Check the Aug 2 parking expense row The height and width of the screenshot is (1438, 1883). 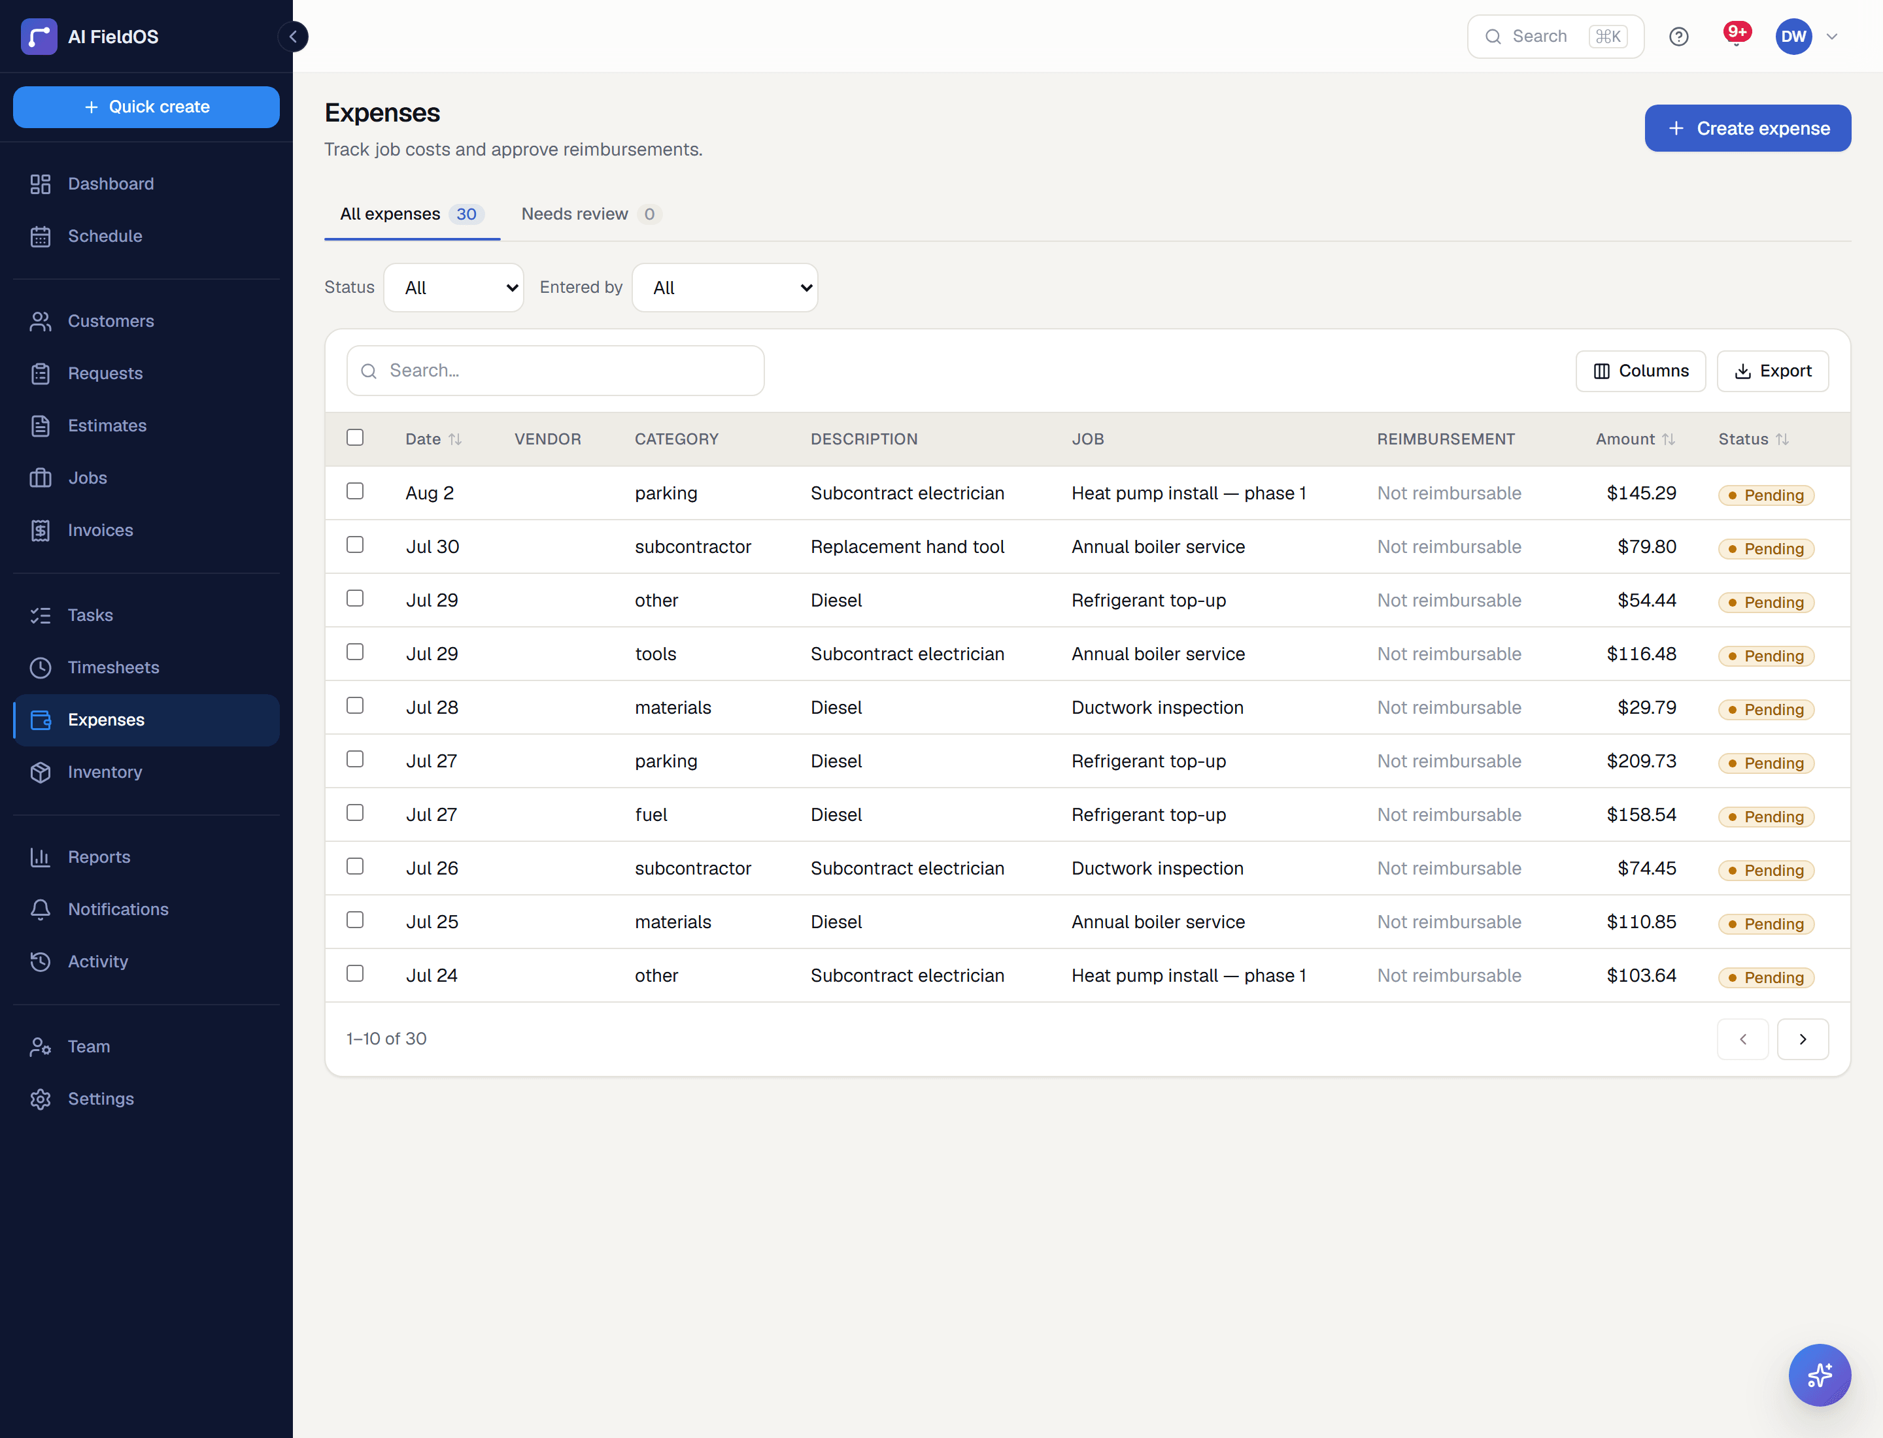[354, 492]
